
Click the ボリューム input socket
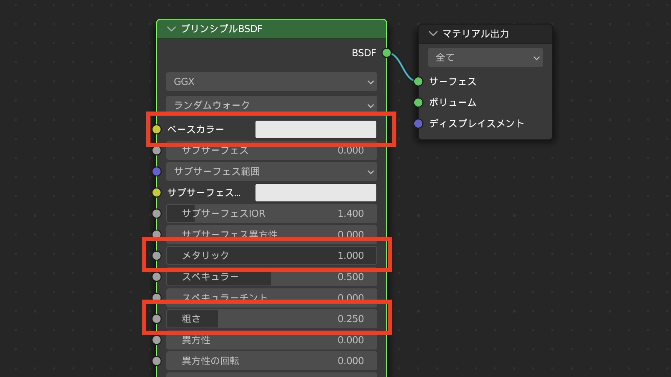click(x=418, y=102)
